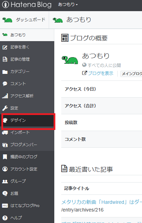Click the 投稿数 row label
This screenshot has height=223, width=142.
click(71, 123)
